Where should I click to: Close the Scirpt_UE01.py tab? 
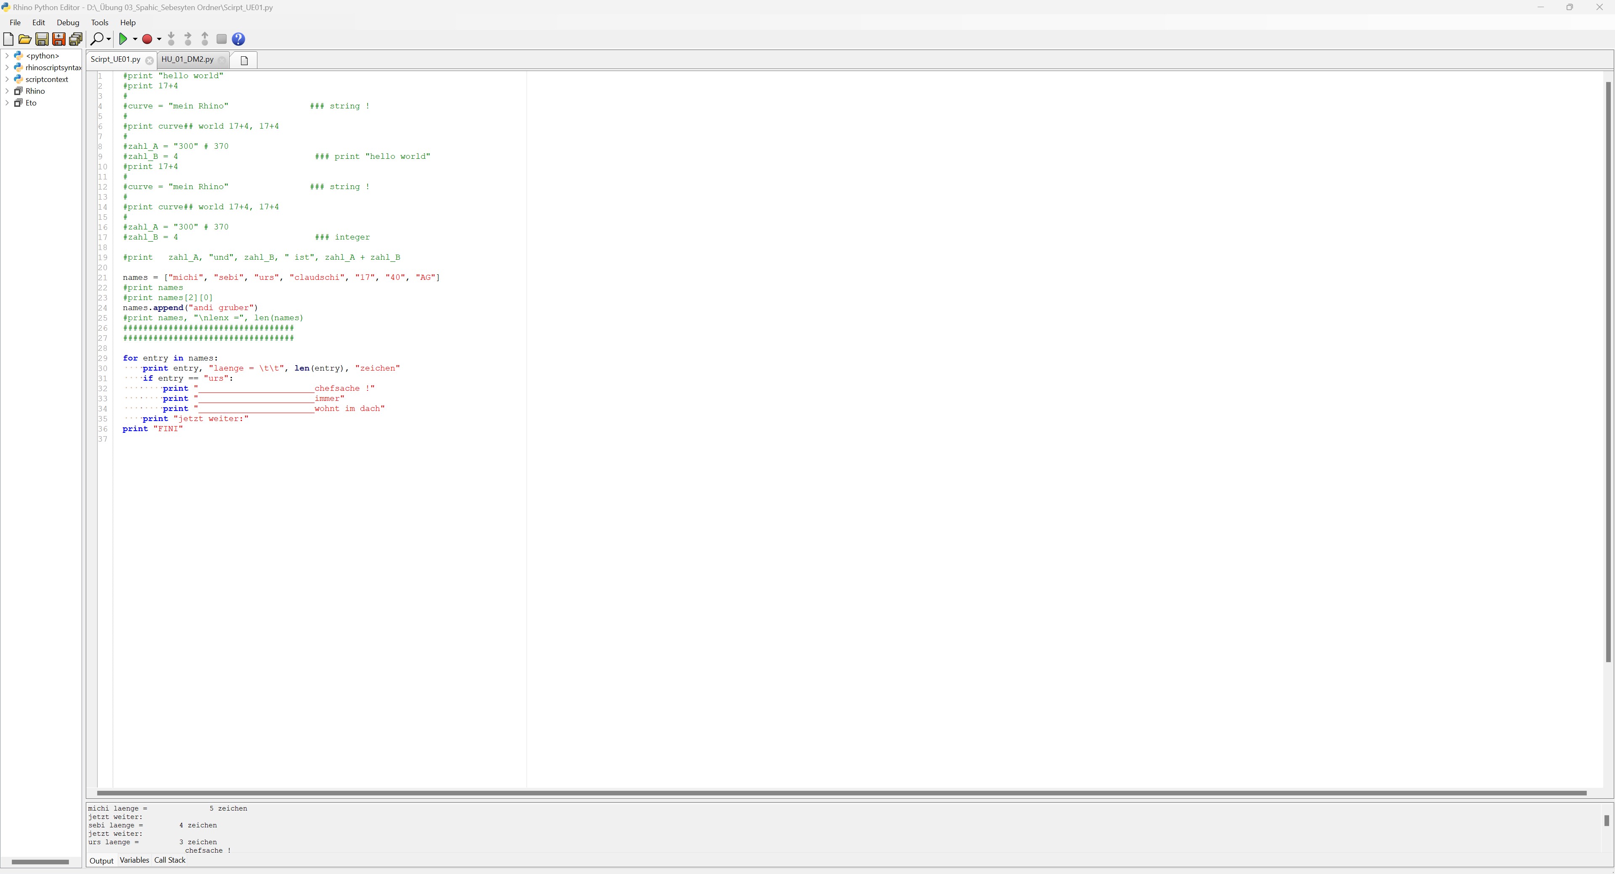[149, 61]
